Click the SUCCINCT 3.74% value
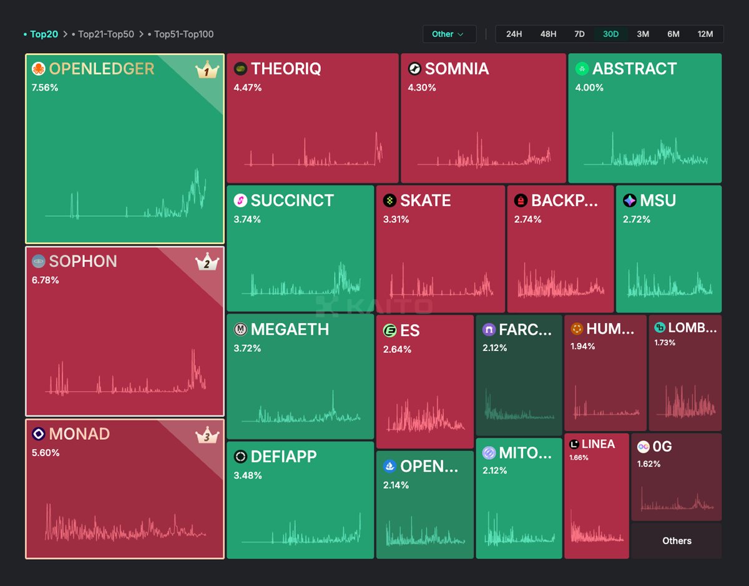The height and width of the screenshot is (586, 749). click(247, 219)
